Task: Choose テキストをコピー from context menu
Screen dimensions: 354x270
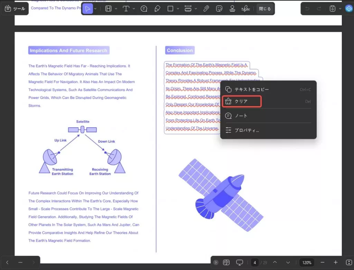Action: pos(268,90)
